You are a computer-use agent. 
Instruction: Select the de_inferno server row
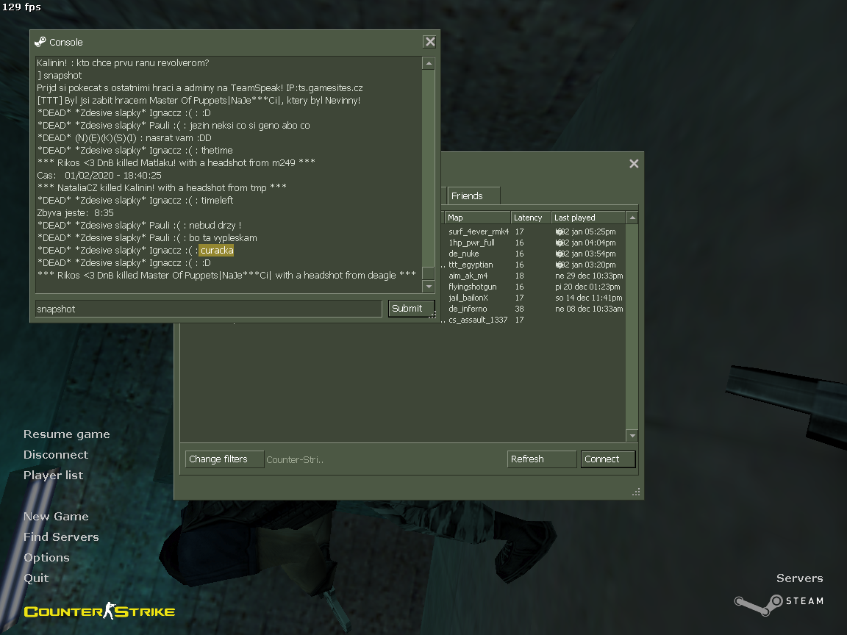[533, 309]
